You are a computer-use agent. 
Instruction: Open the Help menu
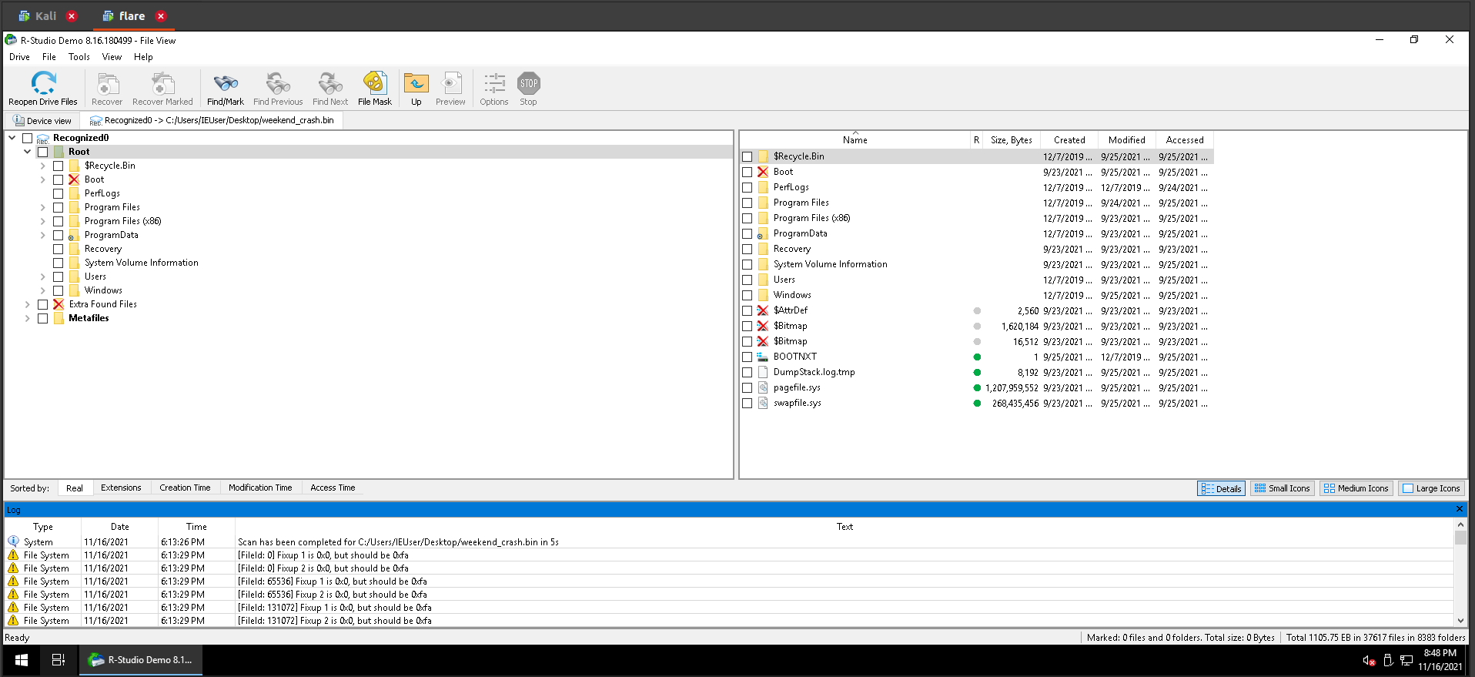tap(143, 57)
